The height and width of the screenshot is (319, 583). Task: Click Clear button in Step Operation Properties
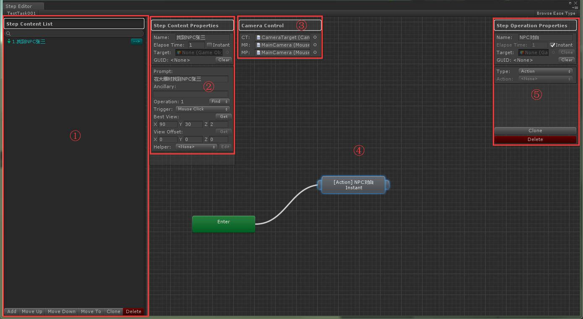click(567, 60)
